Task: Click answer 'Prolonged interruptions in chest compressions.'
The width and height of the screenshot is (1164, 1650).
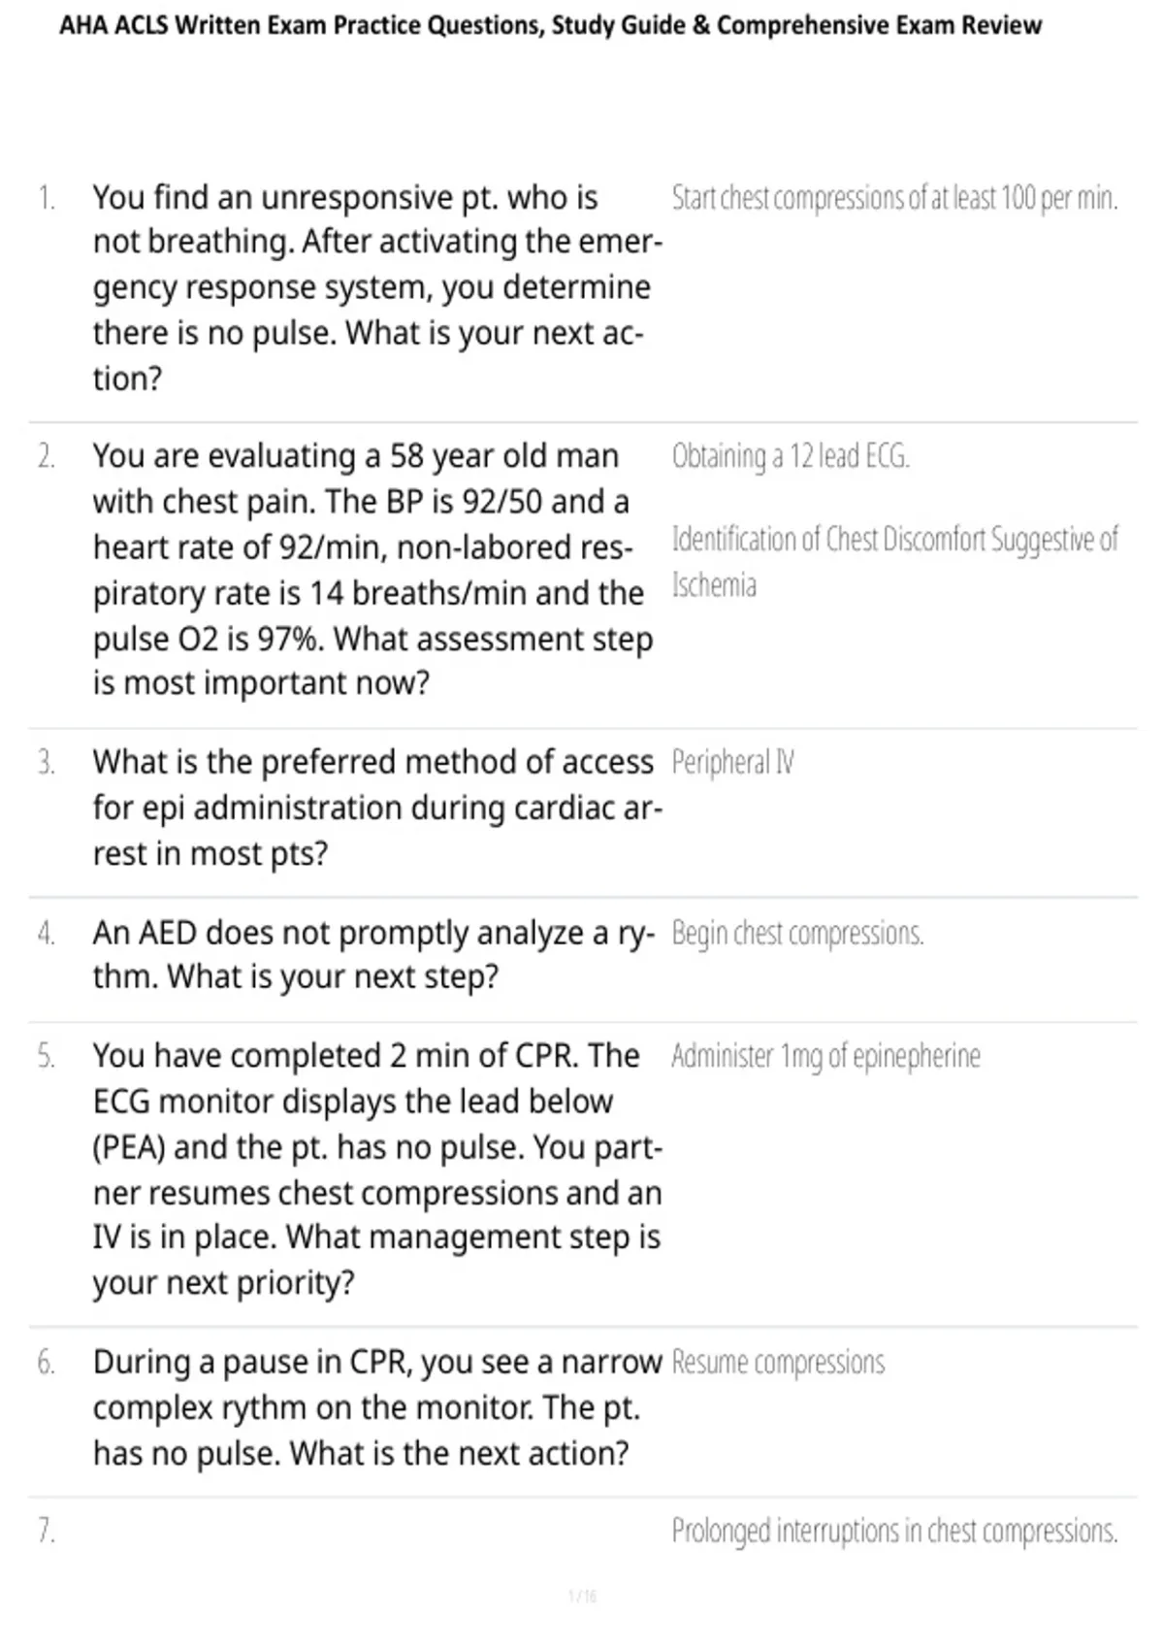Action: pos(894,1532)
